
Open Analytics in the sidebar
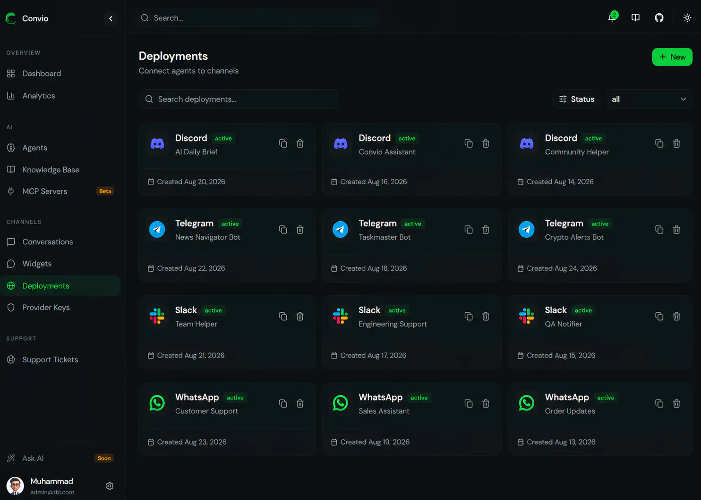60,96
